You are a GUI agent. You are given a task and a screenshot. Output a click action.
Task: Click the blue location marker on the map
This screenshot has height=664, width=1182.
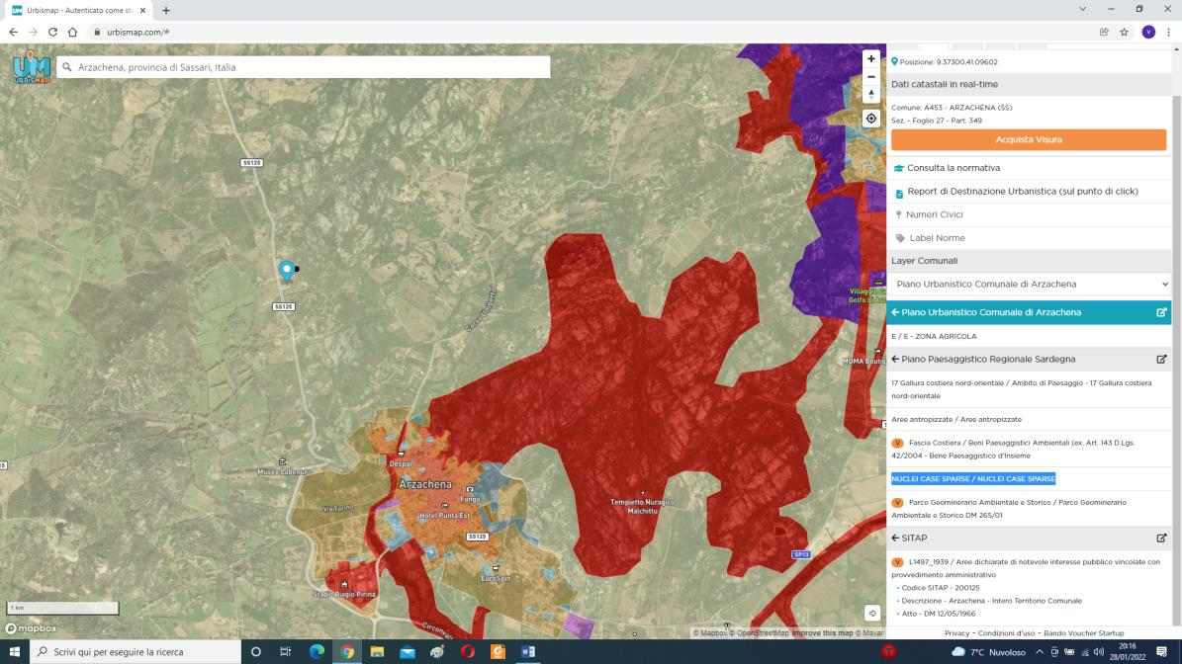tap(287, 269)
